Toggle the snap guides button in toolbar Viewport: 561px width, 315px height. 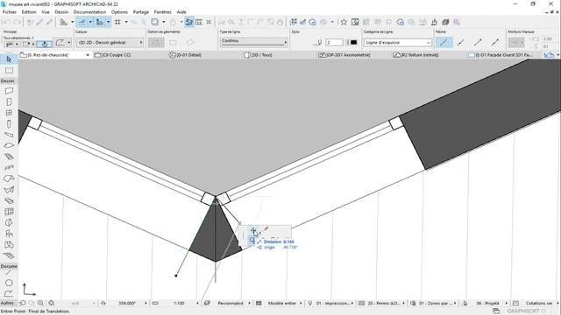100,22
